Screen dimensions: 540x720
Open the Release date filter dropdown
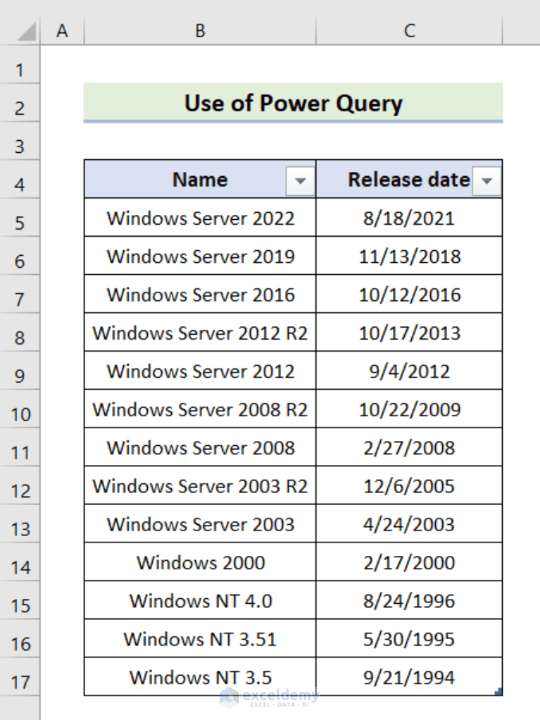click(x=486, y=180)
